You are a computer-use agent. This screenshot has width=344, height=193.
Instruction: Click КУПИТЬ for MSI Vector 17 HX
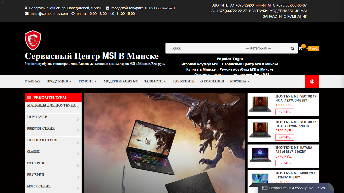(285, 112)
